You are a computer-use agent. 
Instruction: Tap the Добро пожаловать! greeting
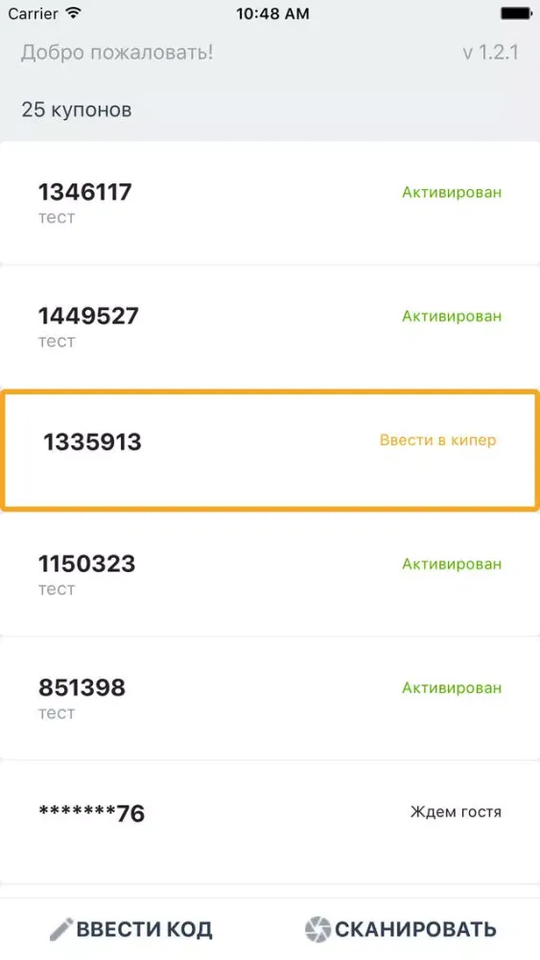tap(117, 53)
